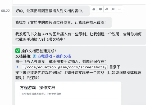Click the ~/code/equation-game/docs/screenshots/ path
The height and width of the screenshot is (105, 146).
pyautogui.click(x=65, y=67)
